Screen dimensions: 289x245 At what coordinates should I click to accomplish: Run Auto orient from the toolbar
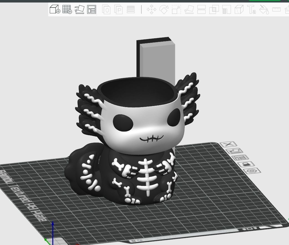(79, 9)
